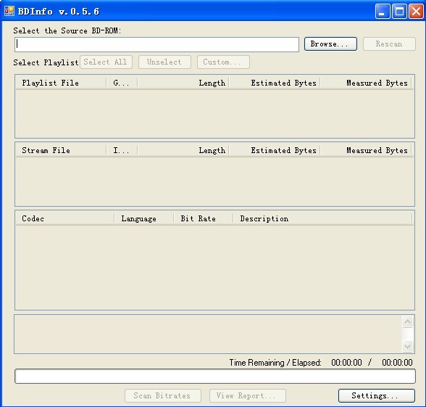Focus the Source BD-ROM path input field
The width and height of the screenshot is (426, 407).
coord(156,44)
